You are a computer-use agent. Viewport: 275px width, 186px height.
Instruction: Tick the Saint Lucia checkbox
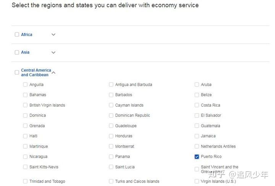(111, 167)
